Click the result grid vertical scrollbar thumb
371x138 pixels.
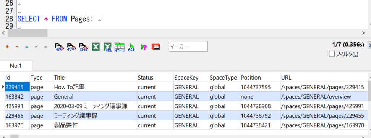click(369, 91)
